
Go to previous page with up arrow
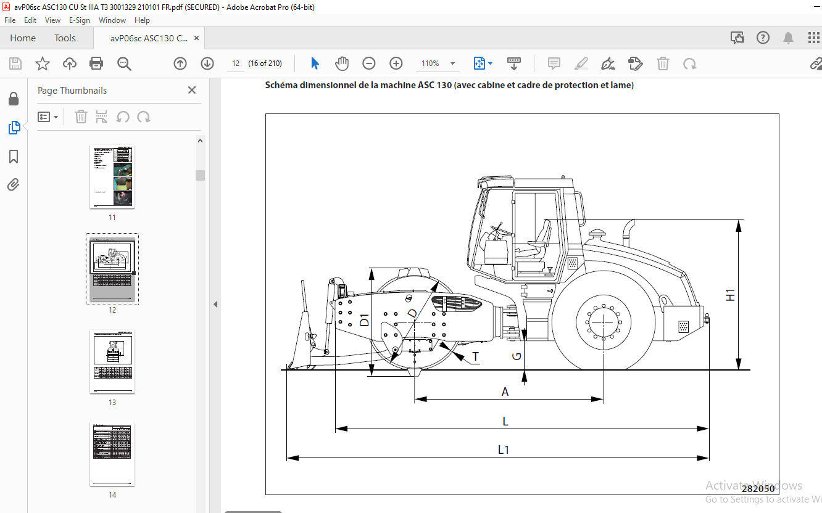(x=180, y=64)
